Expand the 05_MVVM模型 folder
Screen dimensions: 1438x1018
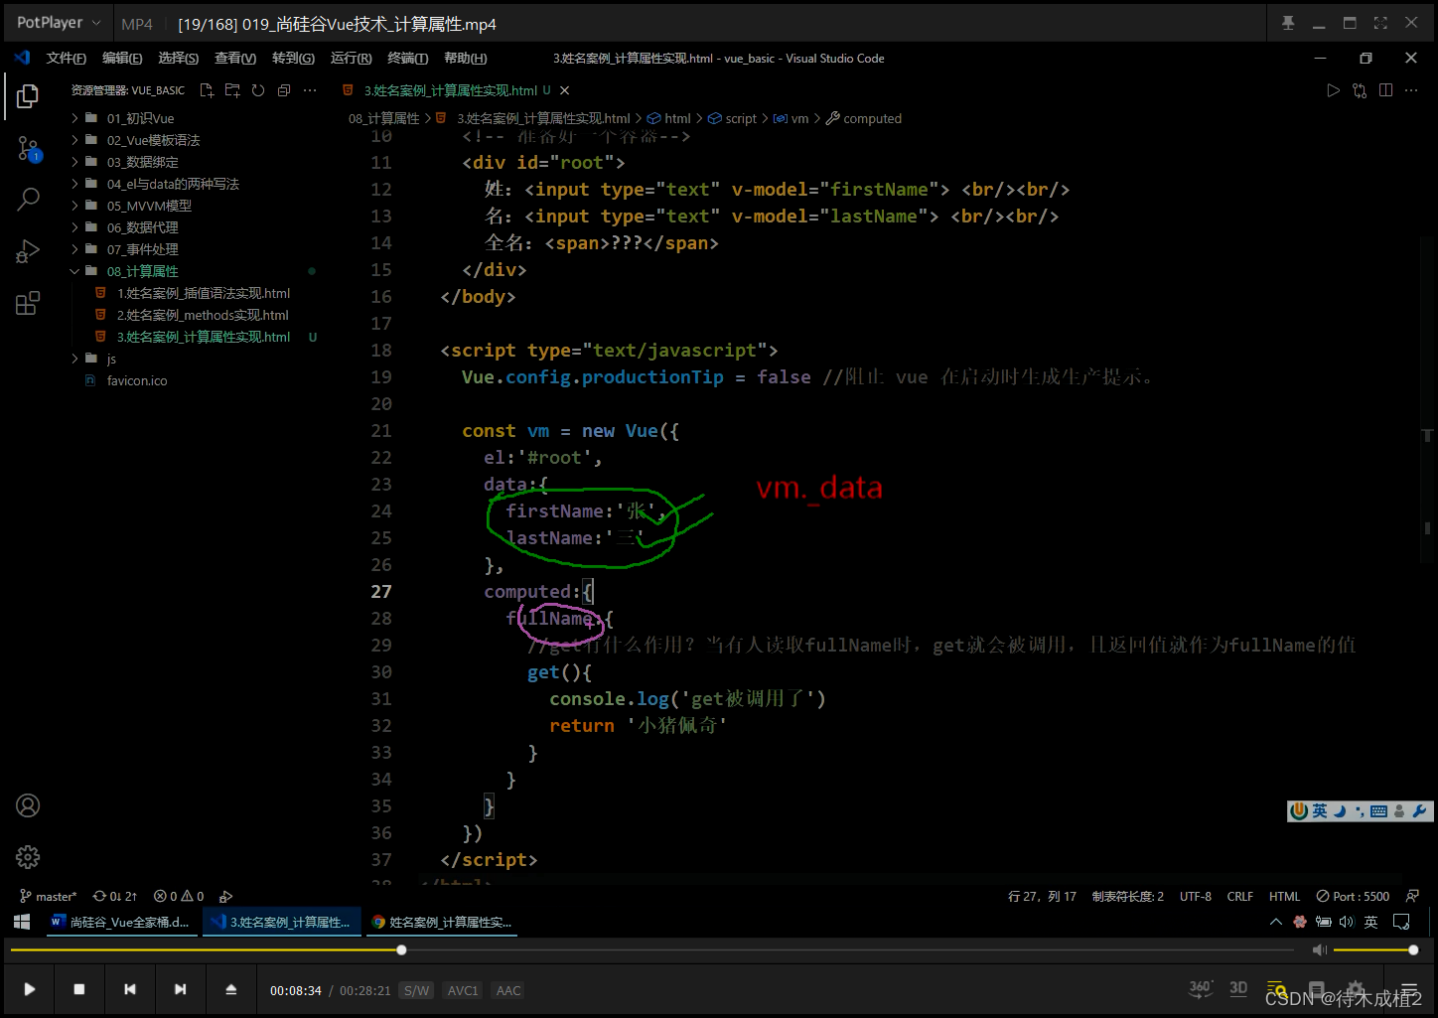(x=149, y=206)
